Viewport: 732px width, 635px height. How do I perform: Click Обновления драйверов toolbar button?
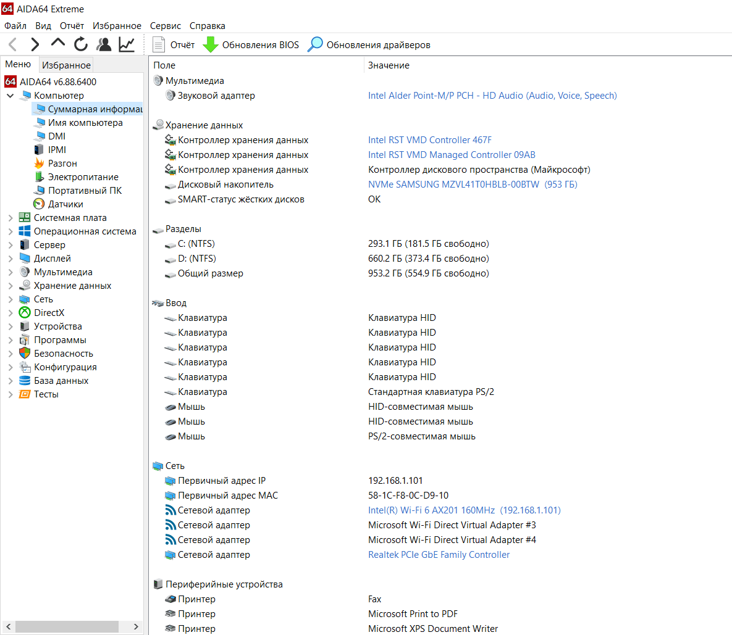(369, 45)
